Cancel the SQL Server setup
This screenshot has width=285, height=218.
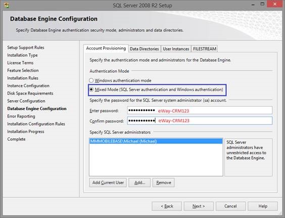pyautogui.click(x=230, y=206)
